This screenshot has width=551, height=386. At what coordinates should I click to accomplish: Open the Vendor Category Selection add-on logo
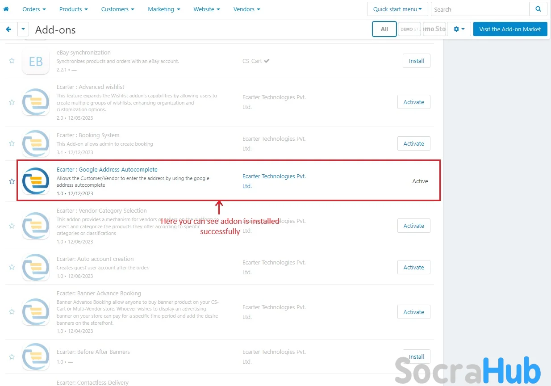36,226
